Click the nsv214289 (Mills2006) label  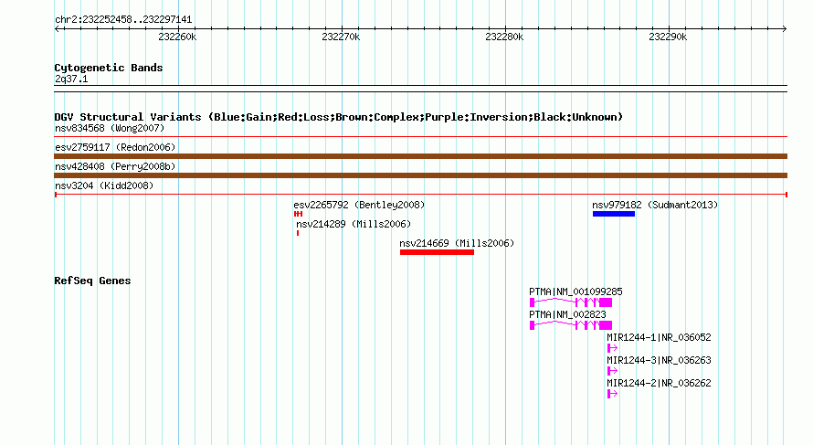[354, 224]
